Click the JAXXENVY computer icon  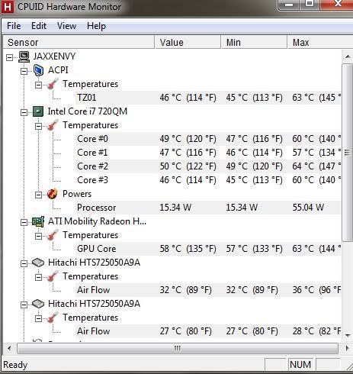click(x=24, y=56)
